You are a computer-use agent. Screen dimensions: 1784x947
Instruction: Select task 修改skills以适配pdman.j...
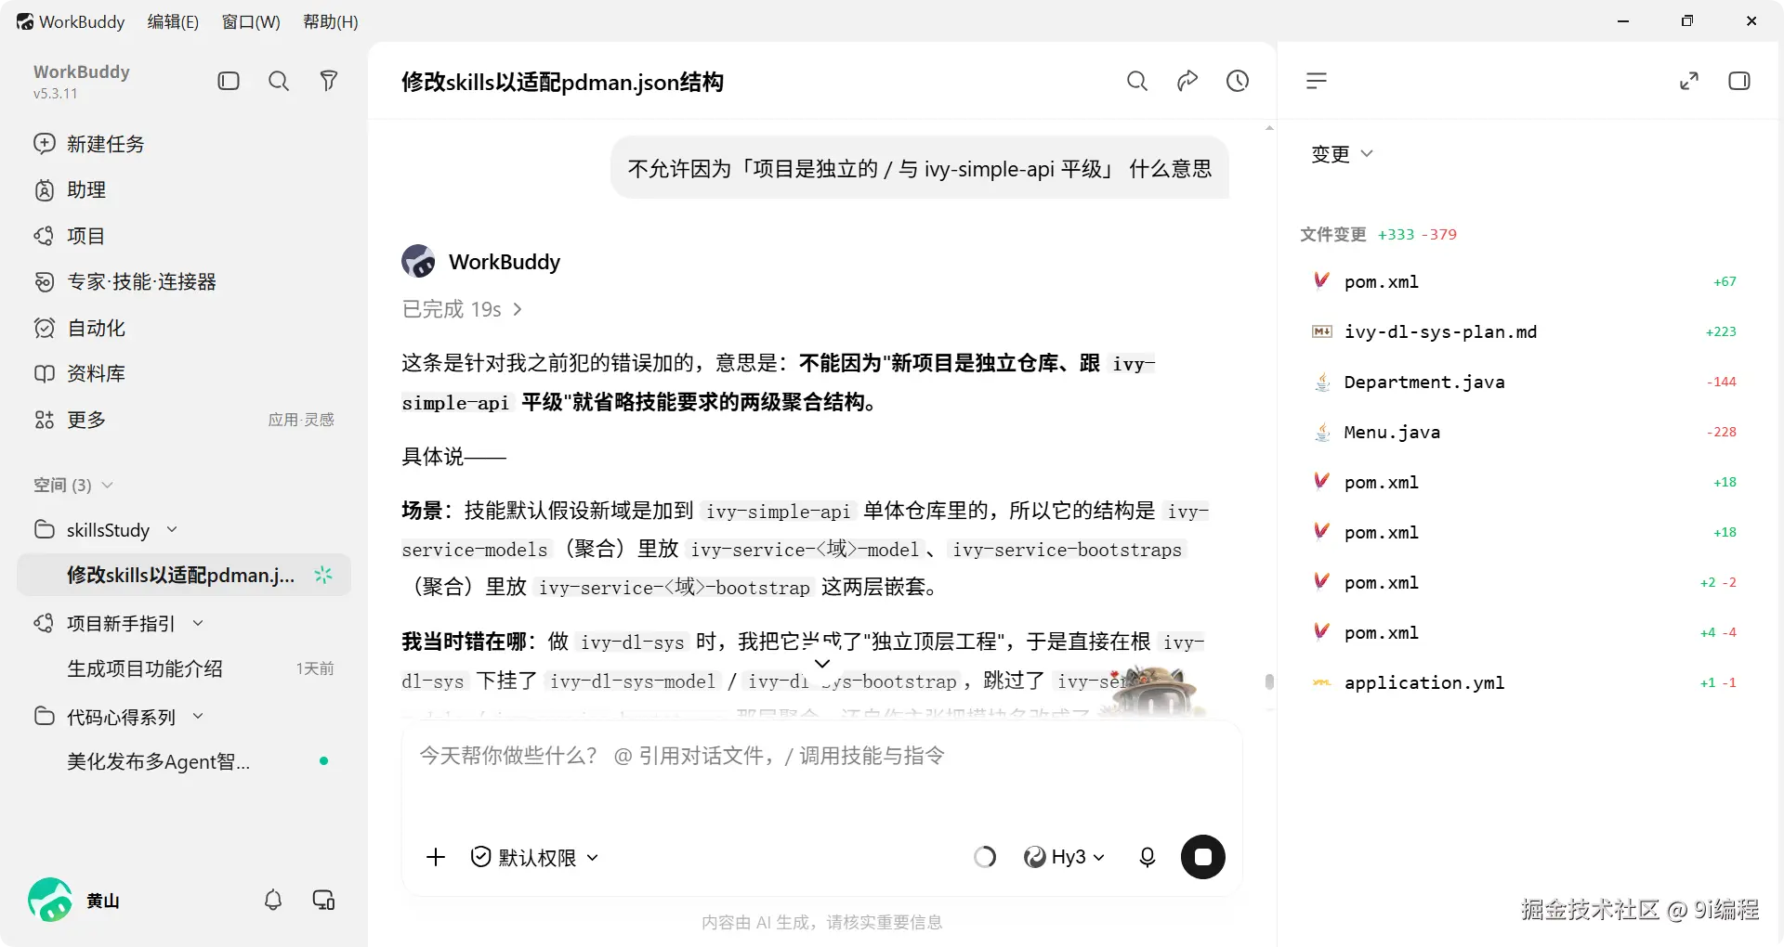pos(184,575)
